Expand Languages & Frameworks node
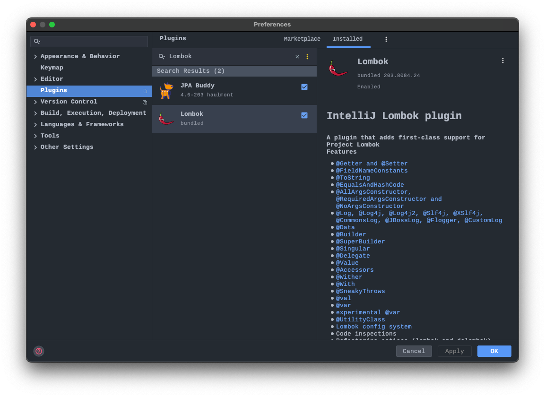545x397 pixels. pyautogui.click(x=35, y=124)
